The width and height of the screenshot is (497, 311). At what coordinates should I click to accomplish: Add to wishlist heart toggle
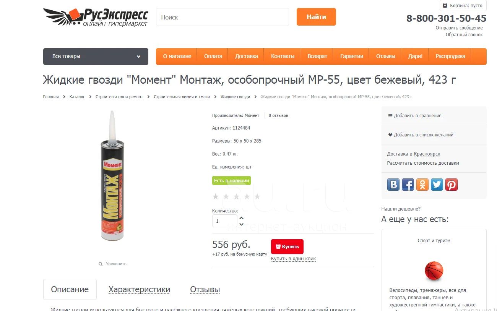point(390,135)
